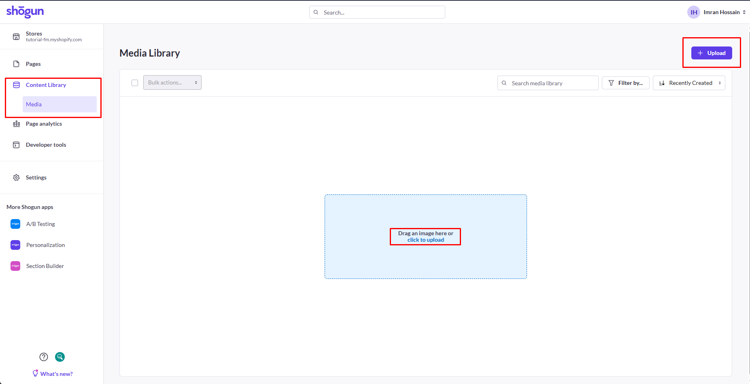Click the Stores storefront icon
Screen dimensions: 750x384
point(16,37)
